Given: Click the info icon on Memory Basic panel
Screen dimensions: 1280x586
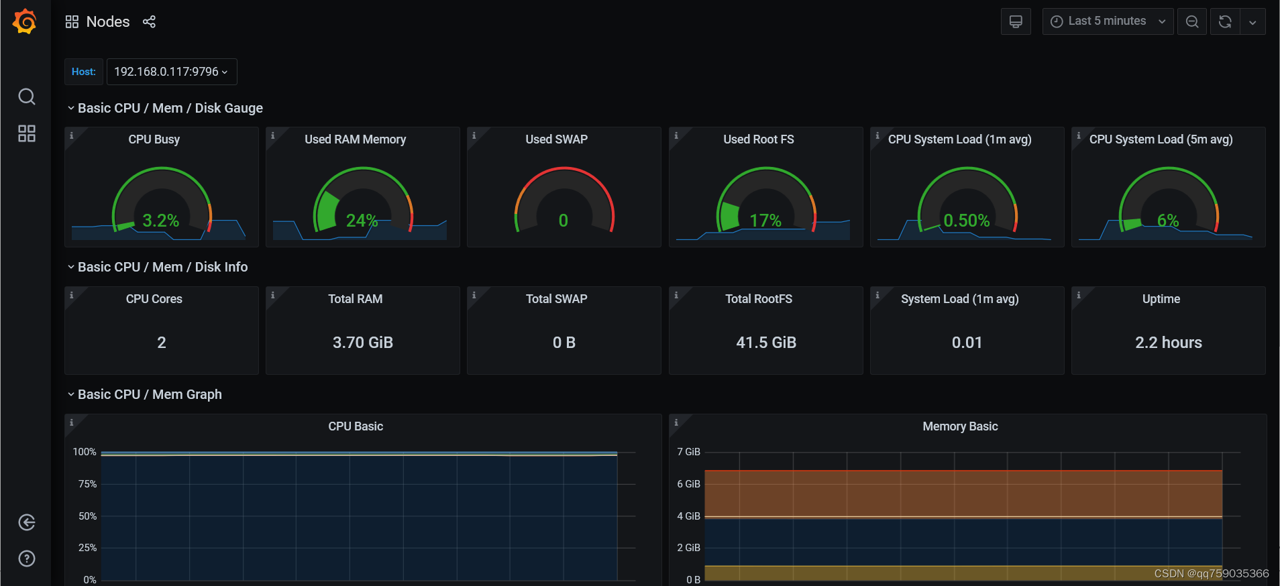Looking at the screenshot, I should point(676,422).
